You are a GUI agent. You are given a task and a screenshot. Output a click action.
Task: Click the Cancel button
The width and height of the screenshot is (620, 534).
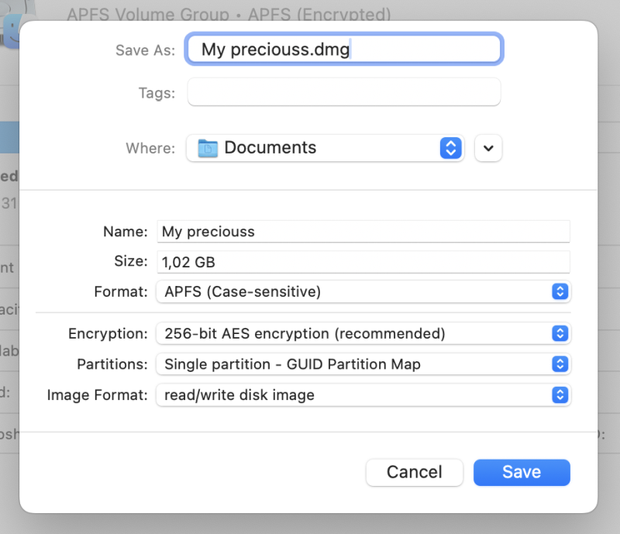click(414, 472)
